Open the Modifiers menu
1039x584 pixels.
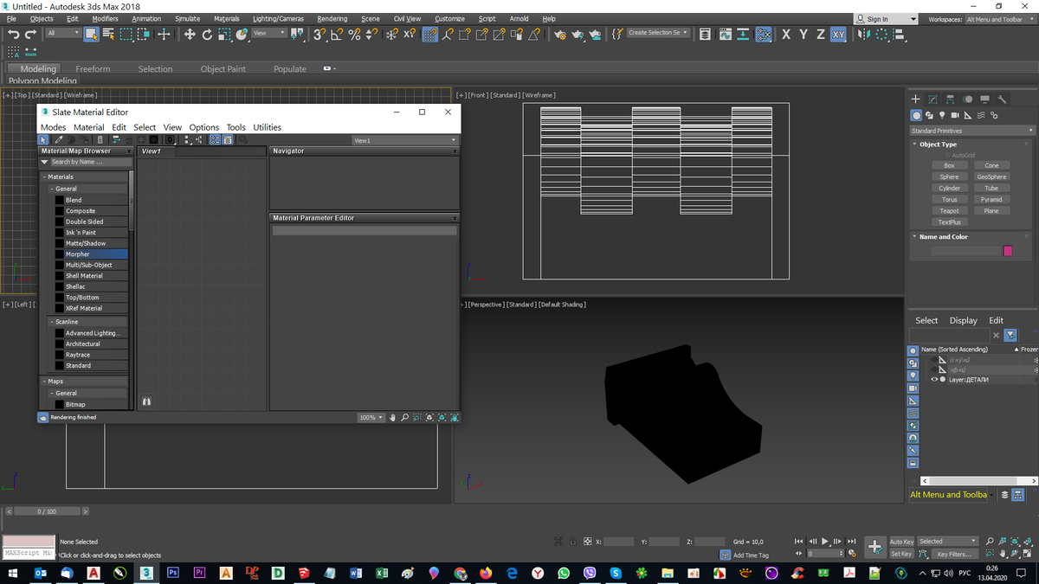[105, 19]
